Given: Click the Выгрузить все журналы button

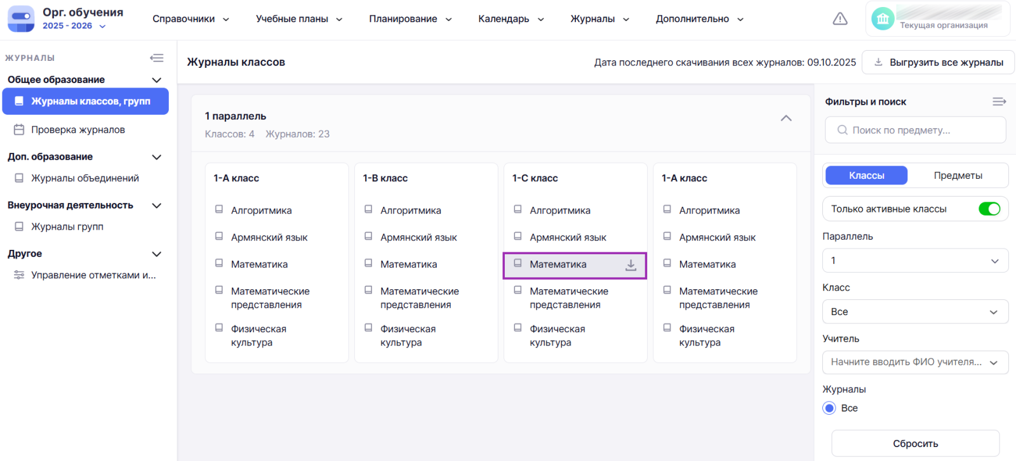Looking at the screenshot, I should tap(938, 62).
